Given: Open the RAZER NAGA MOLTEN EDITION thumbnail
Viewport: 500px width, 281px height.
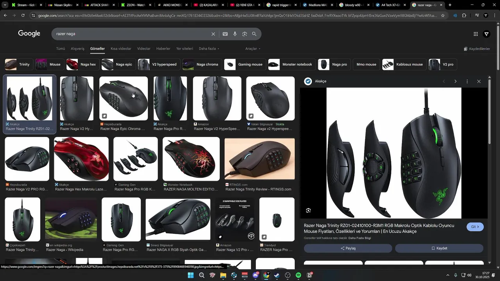Looking at the screenshot, I should pyautogui.click(x=191, y=159).
